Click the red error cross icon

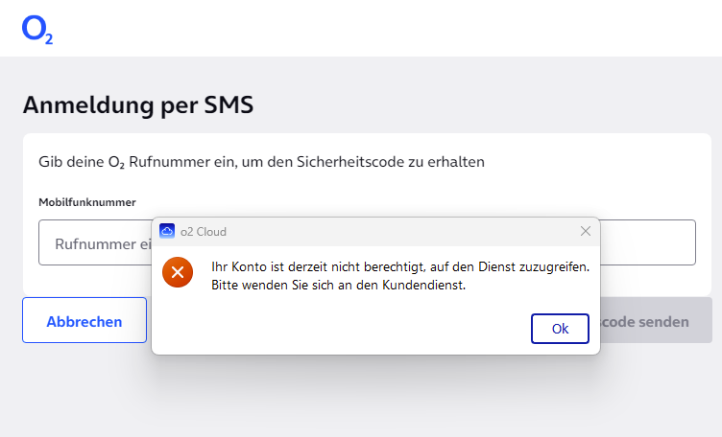click(x=178, y=272)
